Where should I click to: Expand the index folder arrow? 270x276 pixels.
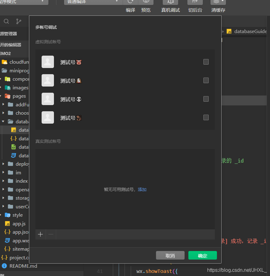click(3, 181)
